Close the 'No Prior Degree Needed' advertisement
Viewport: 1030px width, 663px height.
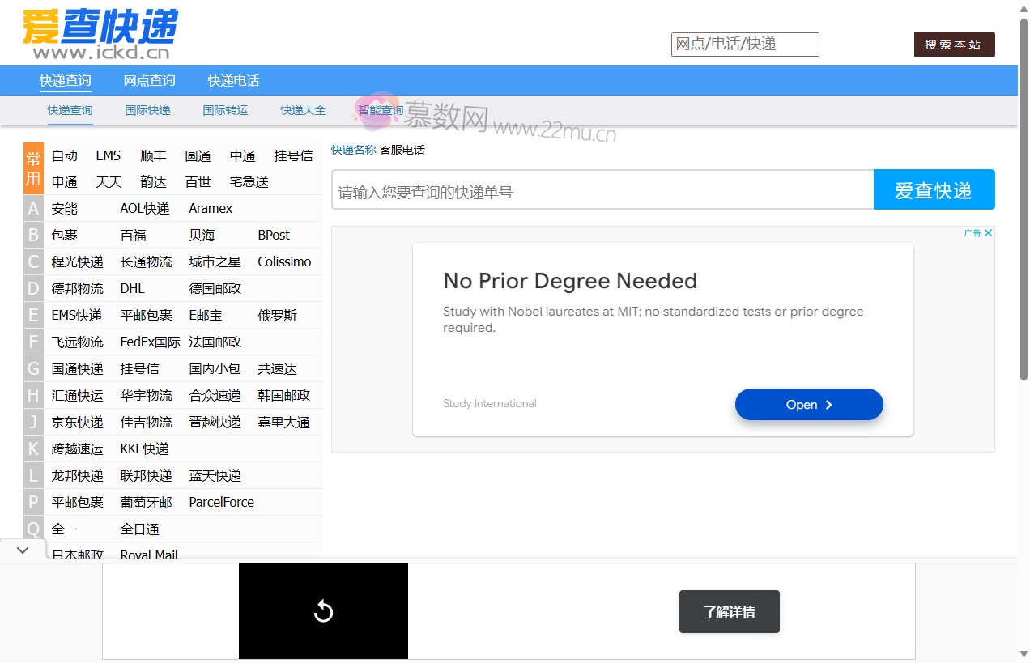click(x=987, y=232)
